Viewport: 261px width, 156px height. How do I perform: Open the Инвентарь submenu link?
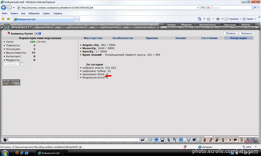point(173,27)
